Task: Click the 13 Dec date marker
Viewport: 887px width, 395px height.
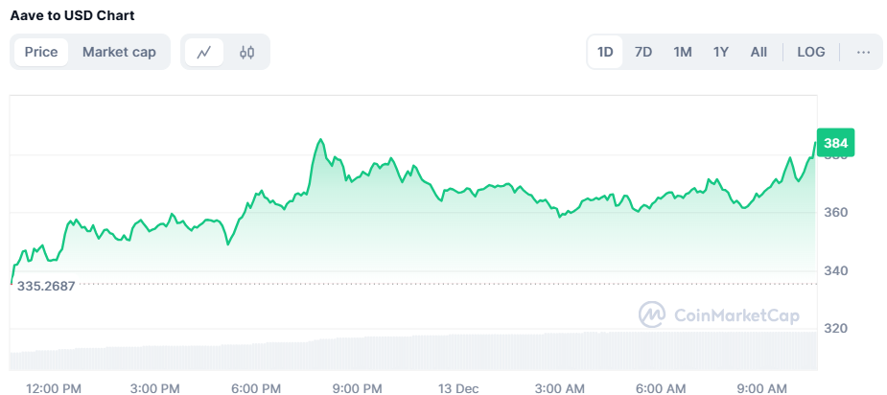Action: [x=458, y=388]
